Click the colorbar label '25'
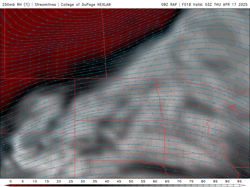The width and height of the screenshot is (250, 187). click(x=71, y=181)
